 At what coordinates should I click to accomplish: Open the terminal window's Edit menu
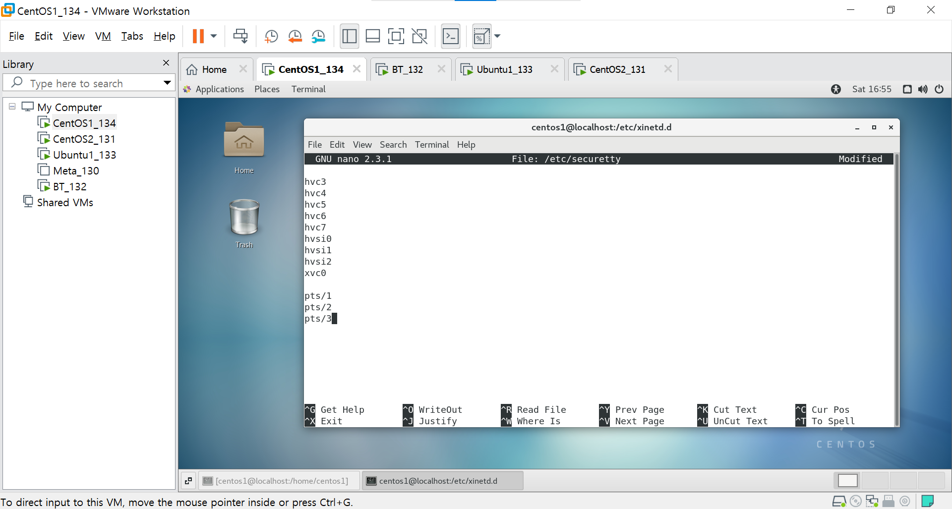[337, 145]
